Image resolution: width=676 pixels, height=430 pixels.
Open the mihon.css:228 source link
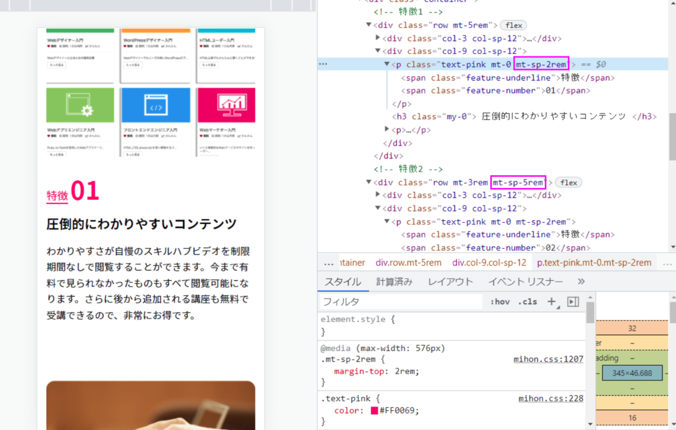(x=550, y=398)
